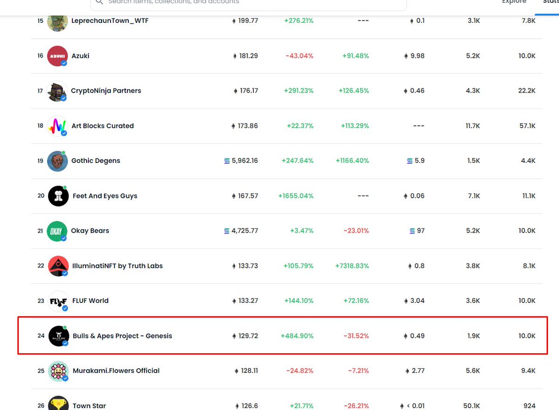Open the Stats tab
The width and height of the screenshot is (559, 410).
(x=551, y=2)
